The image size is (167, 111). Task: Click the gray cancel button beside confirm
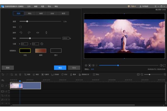point(74,68)
